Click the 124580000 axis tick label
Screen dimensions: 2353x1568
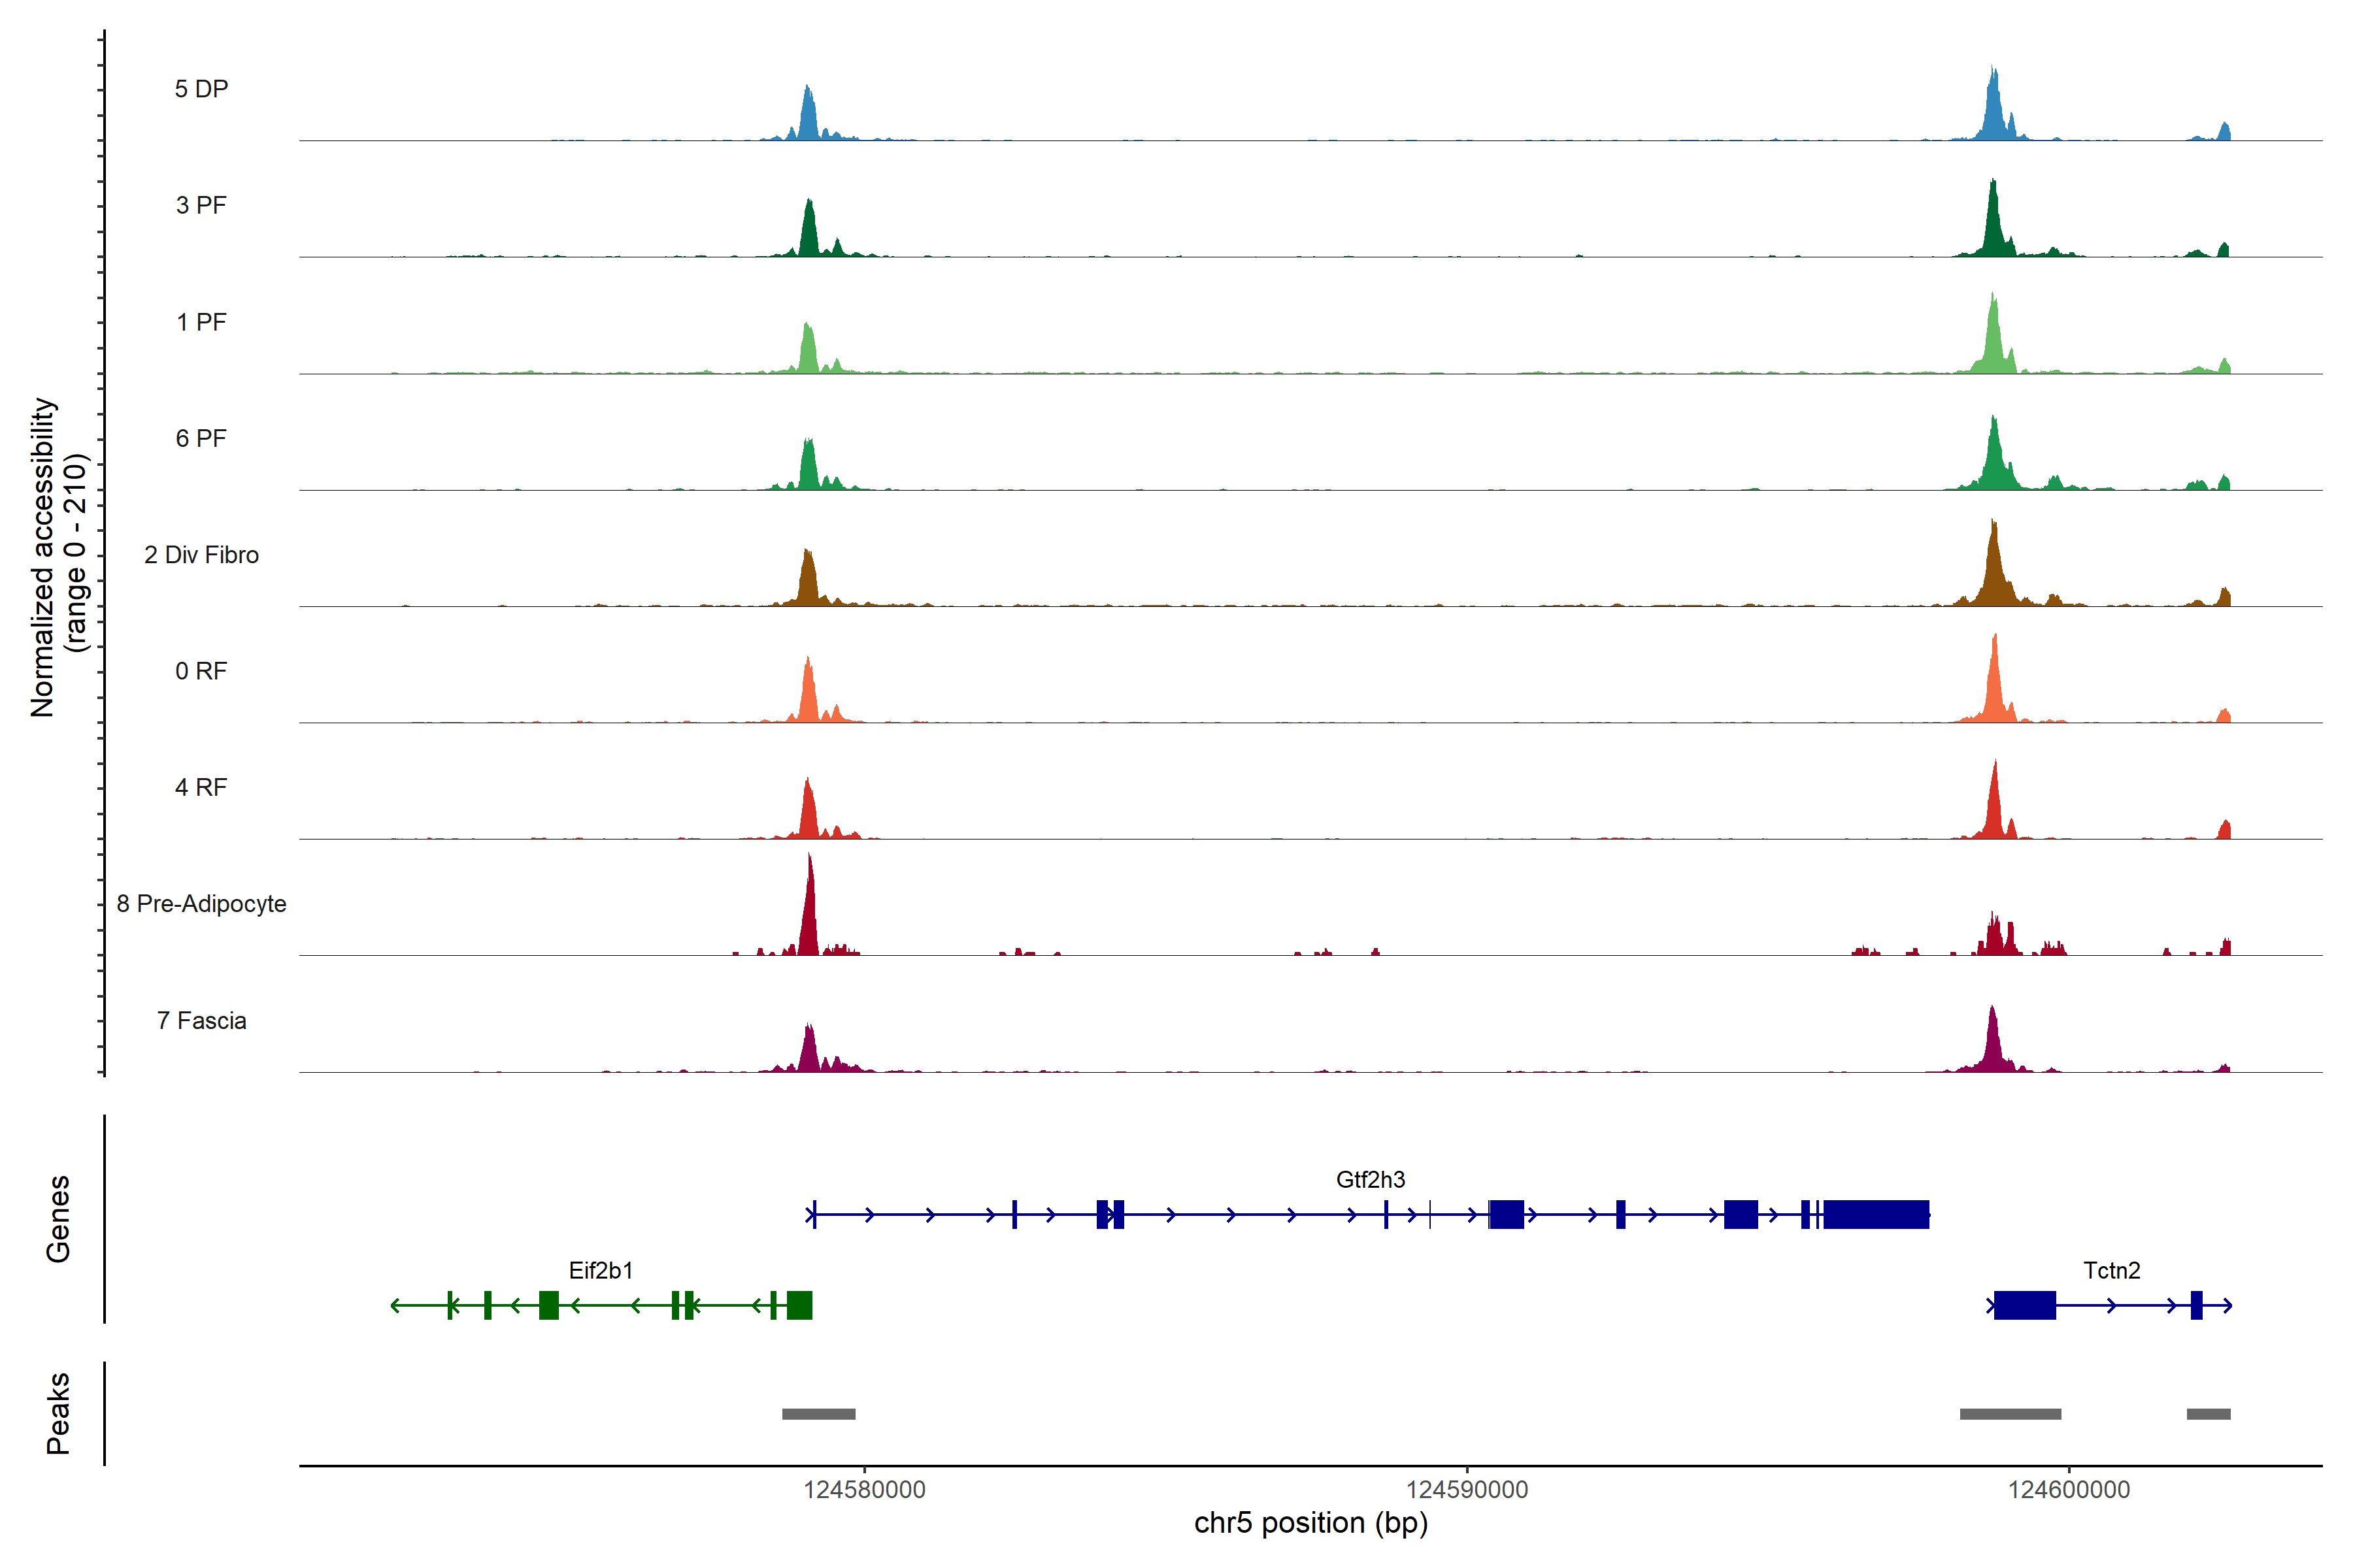(864, 1490)
